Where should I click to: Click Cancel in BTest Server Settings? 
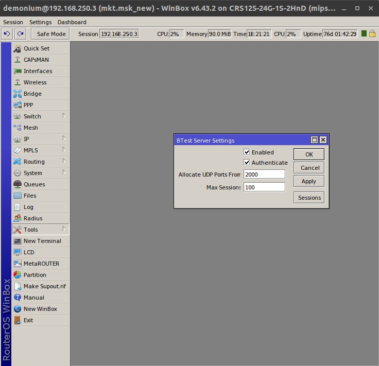(309, 168)
